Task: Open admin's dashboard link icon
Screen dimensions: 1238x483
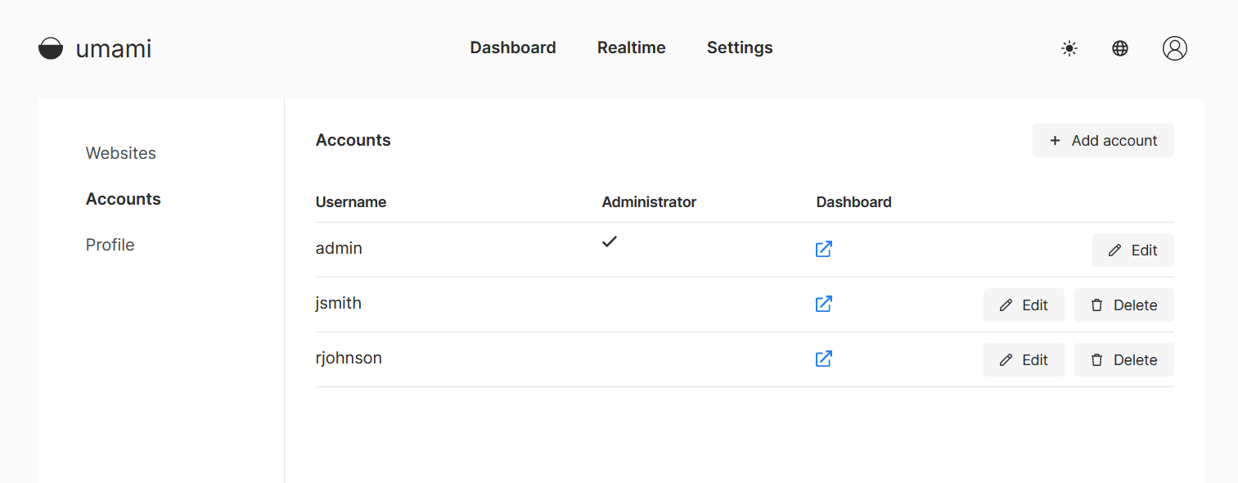Action: 824,249
